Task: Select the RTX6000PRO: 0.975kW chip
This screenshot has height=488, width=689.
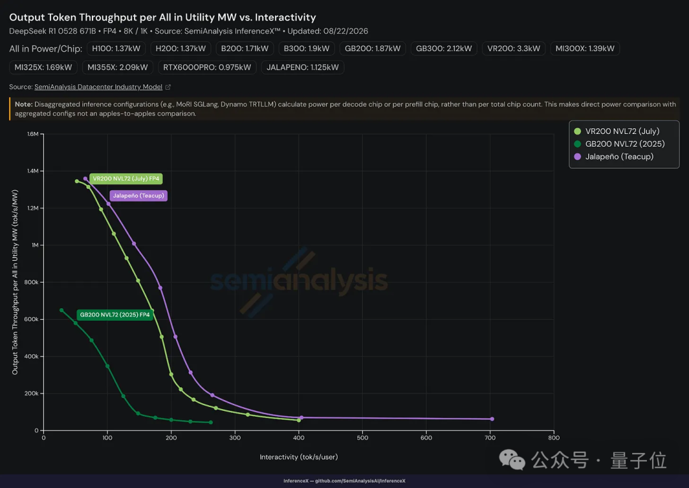Action: [x=207, y=67]
